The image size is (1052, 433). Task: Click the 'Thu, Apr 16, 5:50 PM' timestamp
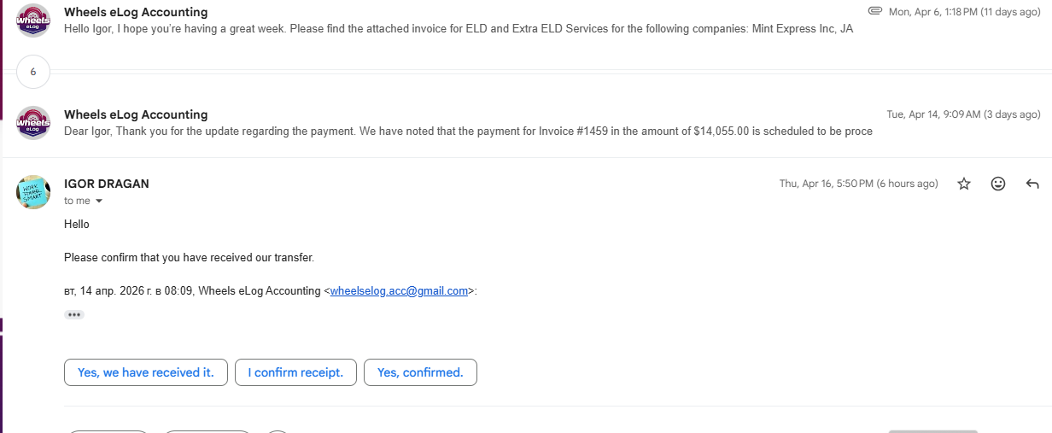pos(858,184)
